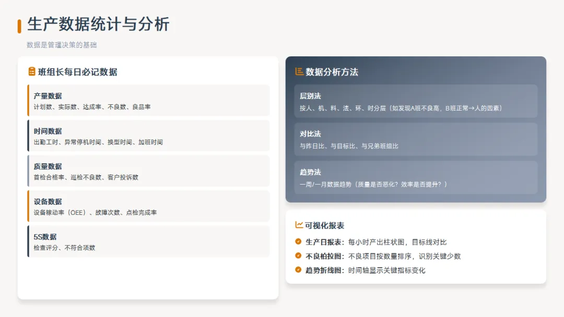The image size is (564, 317).
Task: Click the heading 班组长每日必记数据
Action: [x=78, y=72]
